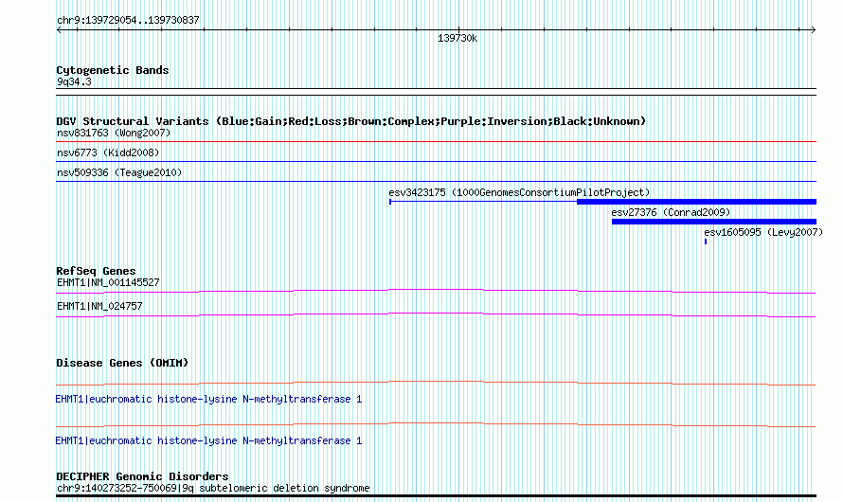Click the DECIPHER Genomic Disorders heading
This screenshot has width=843, height=502.
(x=142, y=476)
